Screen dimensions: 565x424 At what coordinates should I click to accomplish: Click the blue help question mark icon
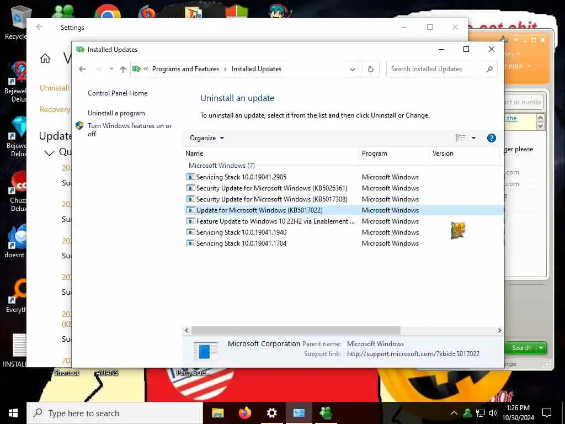(x=492, y=137)
